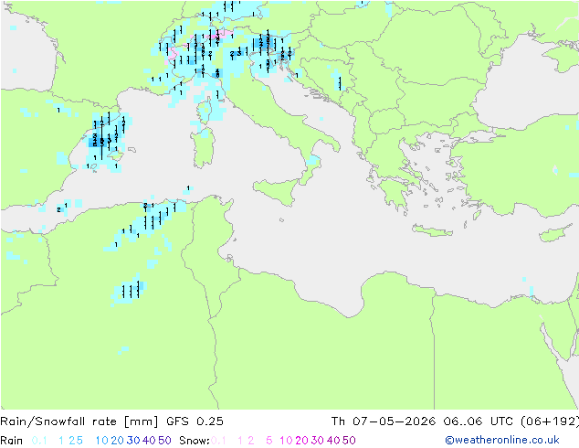Click the "GFS 0.25" model label
Viewport: 579px width, 448px height.
[195, 421]
